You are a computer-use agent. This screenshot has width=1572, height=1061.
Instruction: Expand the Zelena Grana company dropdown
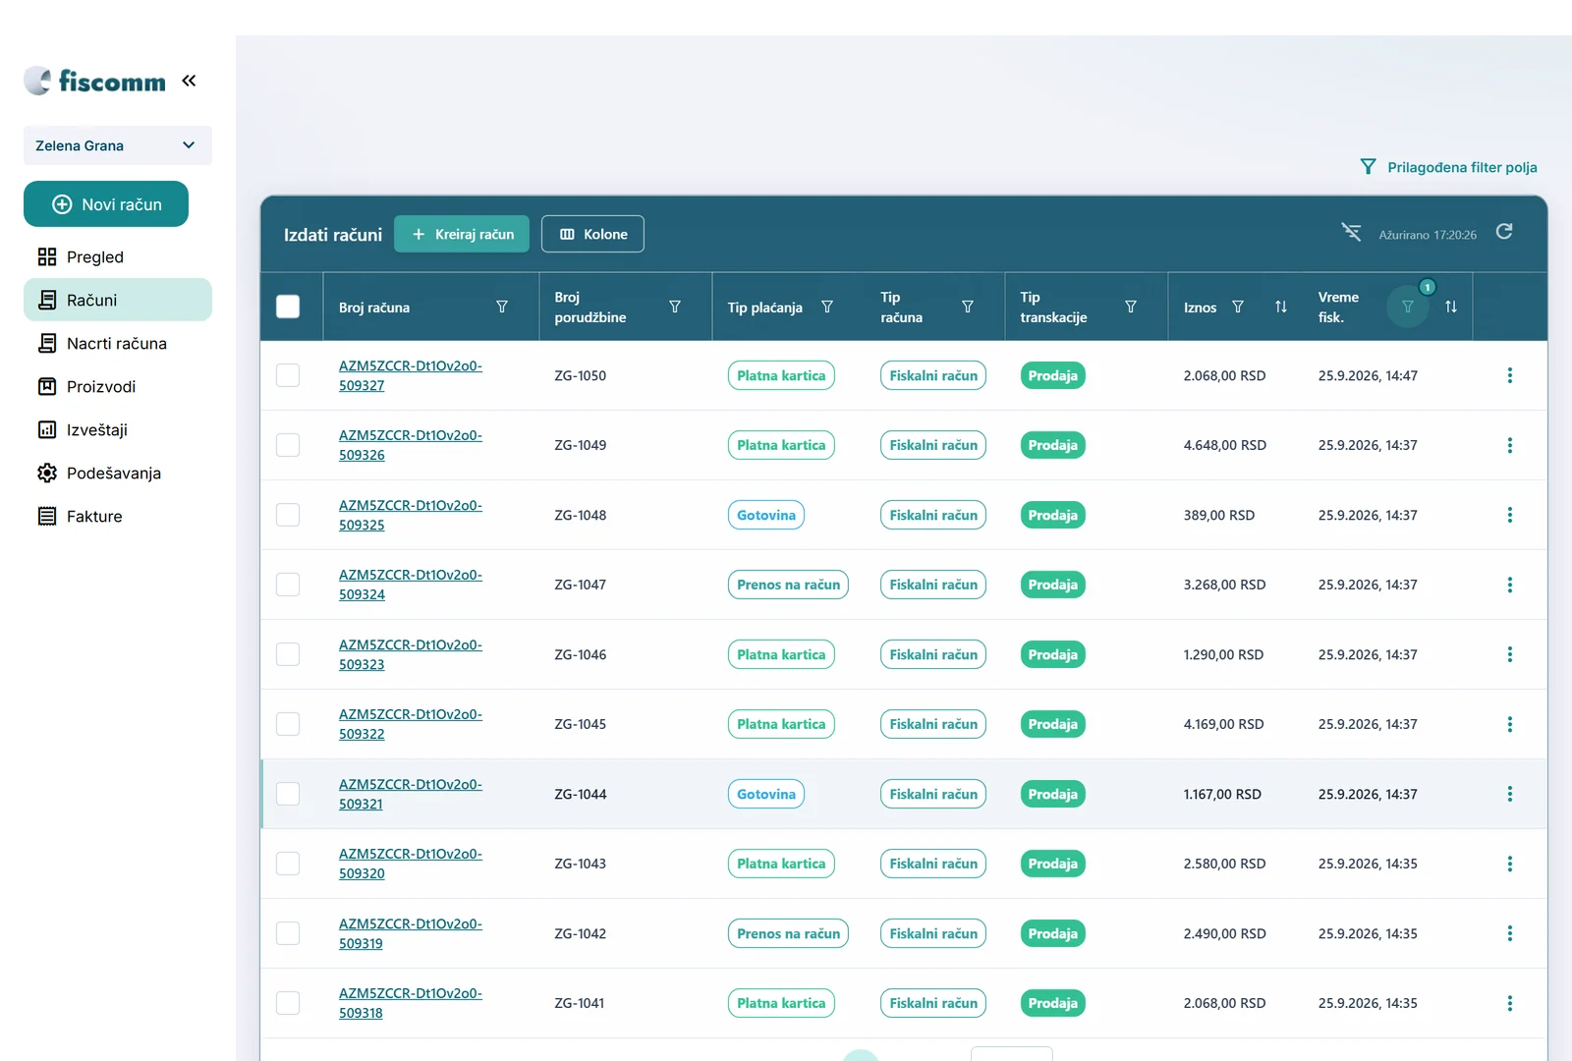coord(118,145)
